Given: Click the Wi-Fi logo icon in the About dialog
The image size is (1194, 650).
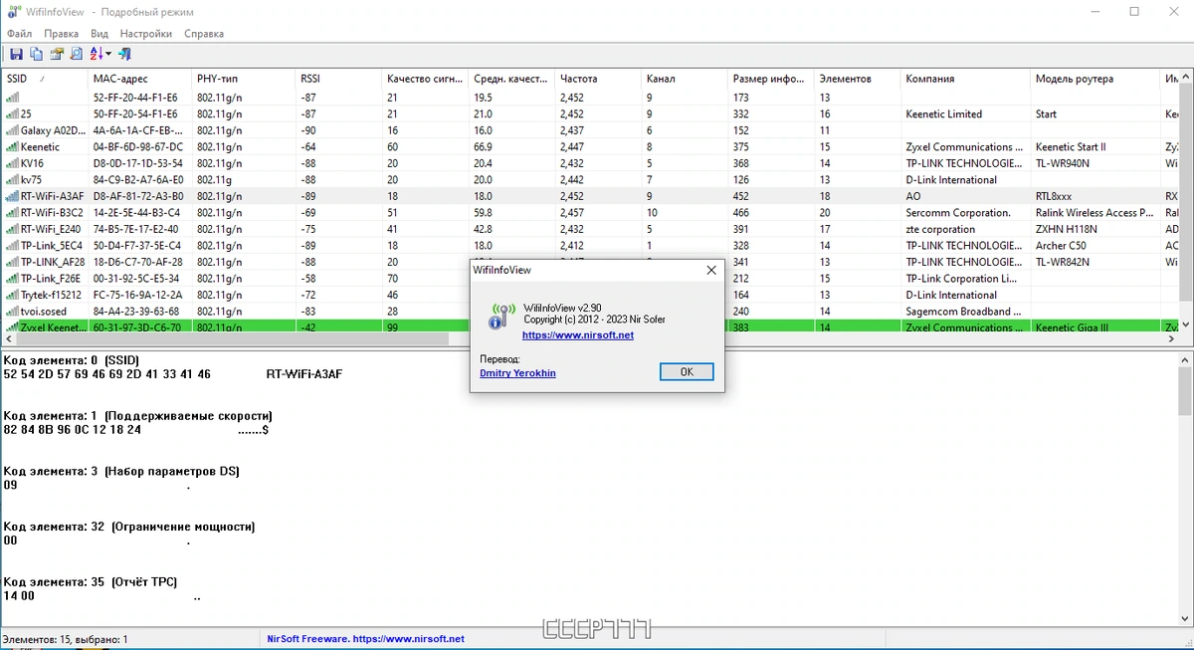Looking at the screenshot, I should [x=500, y=318].
